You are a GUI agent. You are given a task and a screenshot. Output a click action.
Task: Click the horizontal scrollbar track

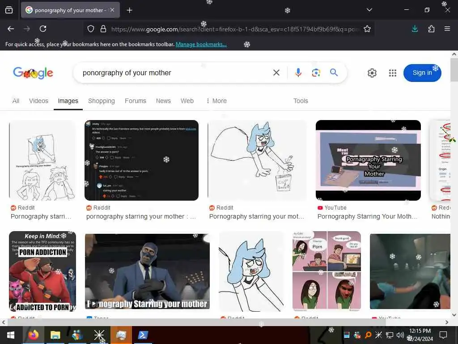click(225, 322)
